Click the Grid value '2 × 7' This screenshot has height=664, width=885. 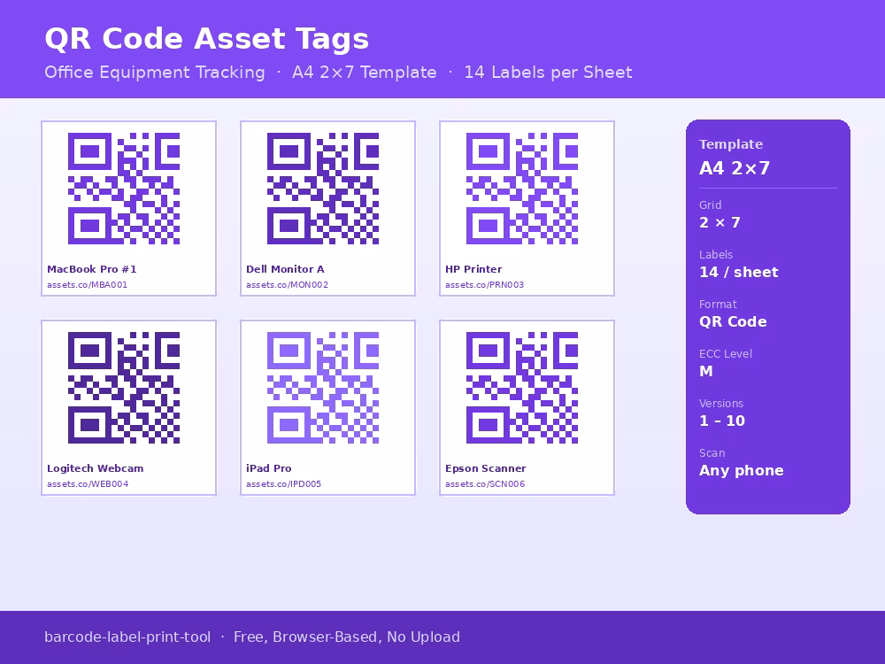(x=720, y=222)
